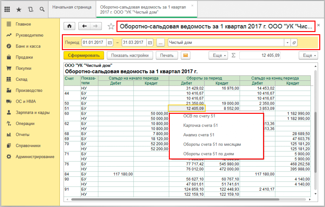This screenshot has width=325, height=207.
Task: Expand rightmost Еще dropdown
Action: tap(308, 55)
